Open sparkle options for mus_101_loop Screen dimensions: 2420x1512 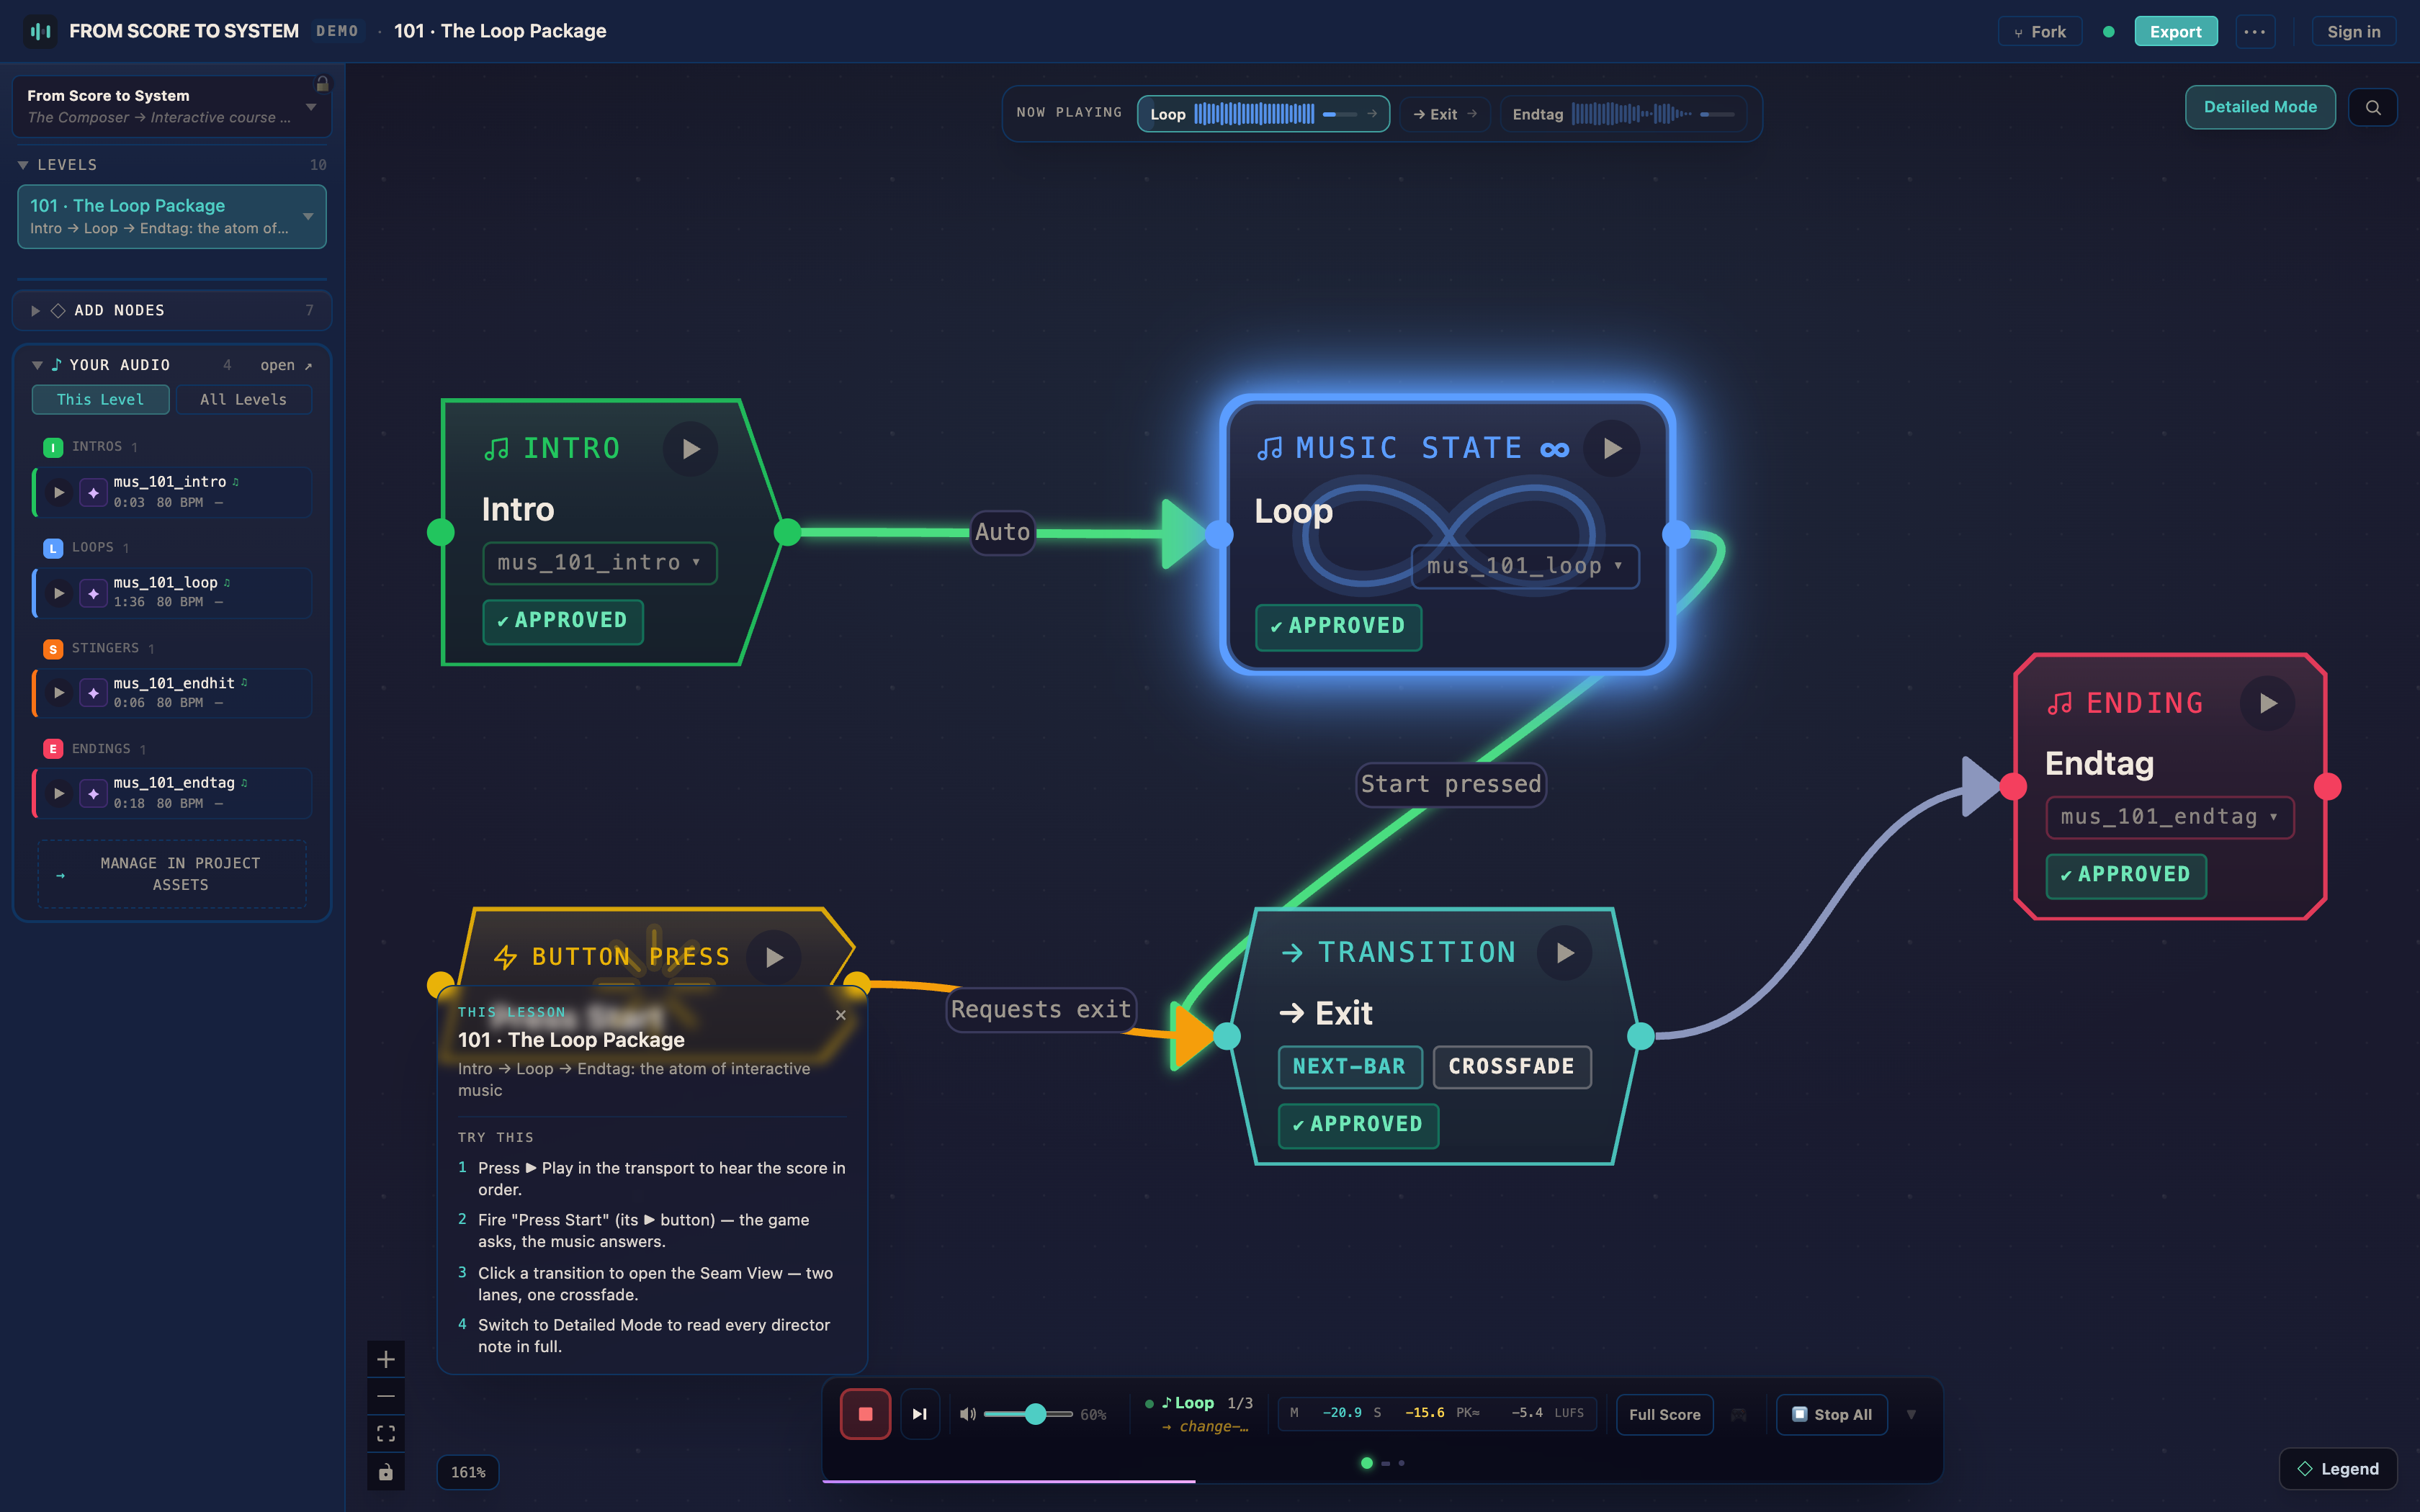(x=93, y=593)
